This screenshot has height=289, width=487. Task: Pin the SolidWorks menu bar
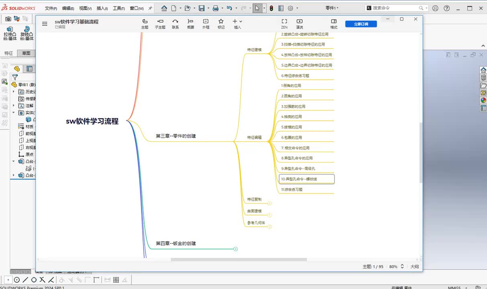tap(150, 8)
